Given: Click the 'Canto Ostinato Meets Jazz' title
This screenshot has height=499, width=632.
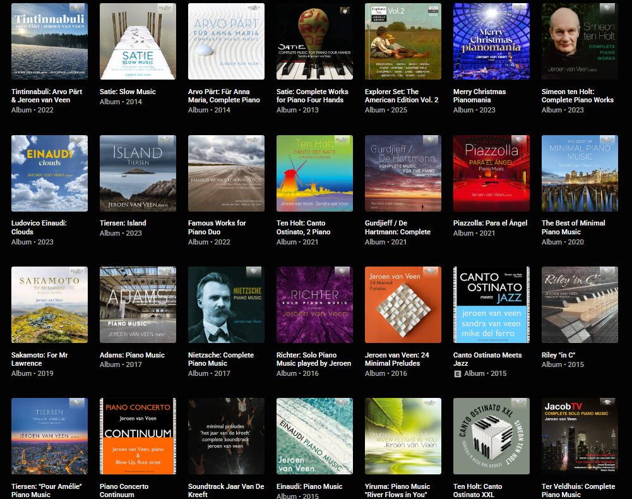Looking at the screenshot, I should (x=487, y=359).
